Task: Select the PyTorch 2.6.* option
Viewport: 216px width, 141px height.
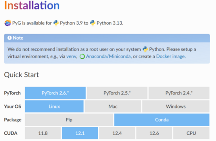Action: (x=55, y=93)
